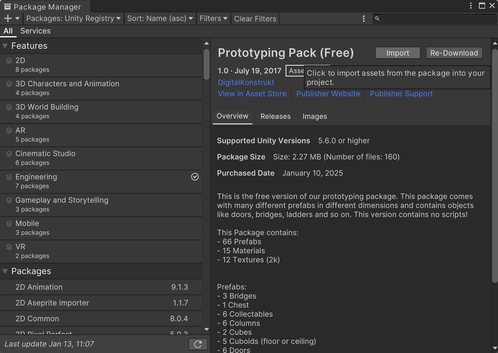Click the installed checkmark on Engineering

[x=195, y=177]
